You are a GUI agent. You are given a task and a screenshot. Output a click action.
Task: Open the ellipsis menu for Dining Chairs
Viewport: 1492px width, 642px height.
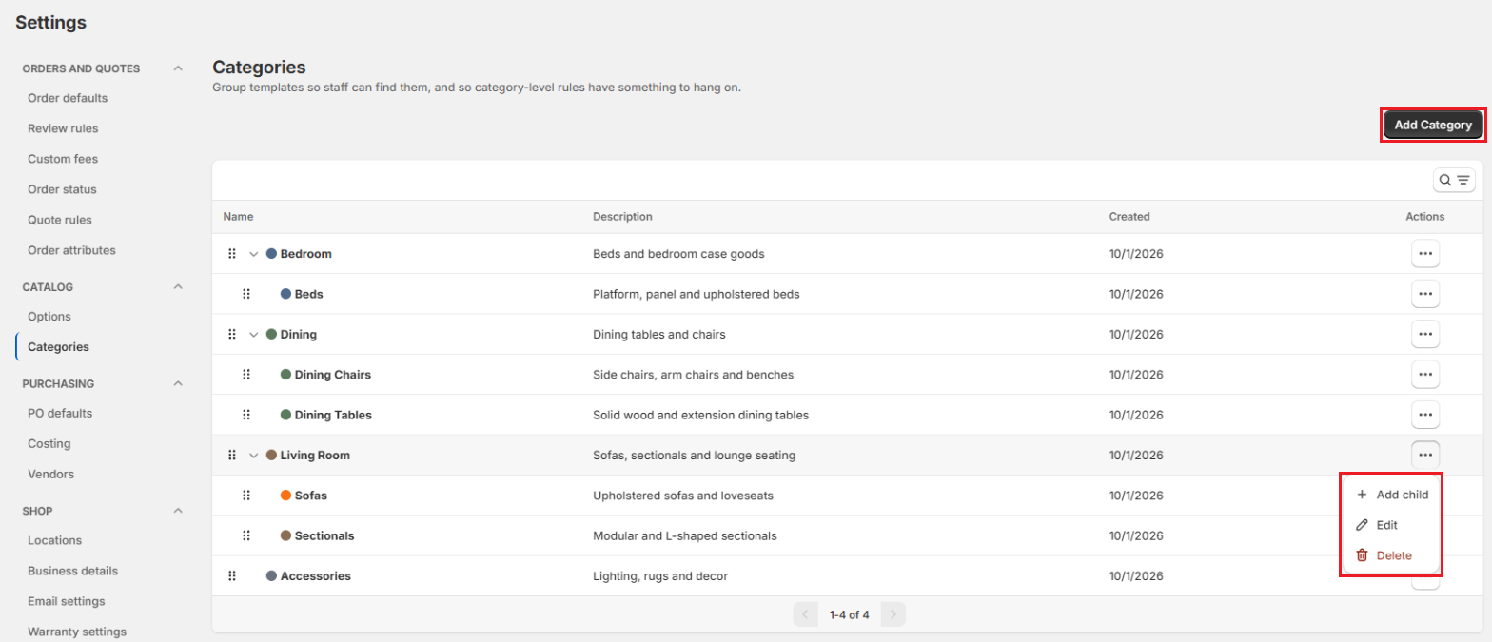1425,375
